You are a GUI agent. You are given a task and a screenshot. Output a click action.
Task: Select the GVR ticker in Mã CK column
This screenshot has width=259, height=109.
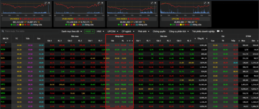click(x=3, y=76)
